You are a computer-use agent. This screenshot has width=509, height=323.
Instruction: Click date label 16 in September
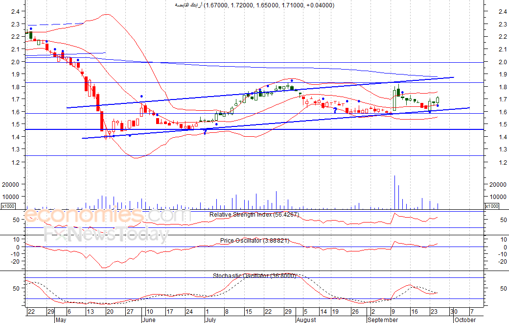point(415,312)
